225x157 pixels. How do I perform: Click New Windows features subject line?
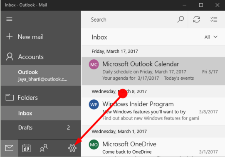[144, 112]
